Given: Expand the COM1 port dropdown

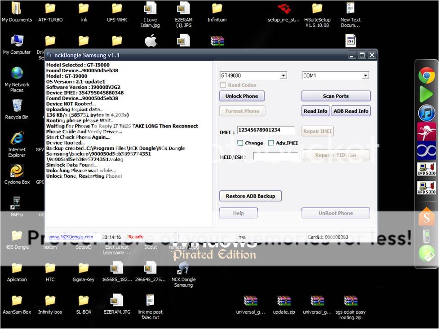Looking at the screenshot, I should 365,75.
